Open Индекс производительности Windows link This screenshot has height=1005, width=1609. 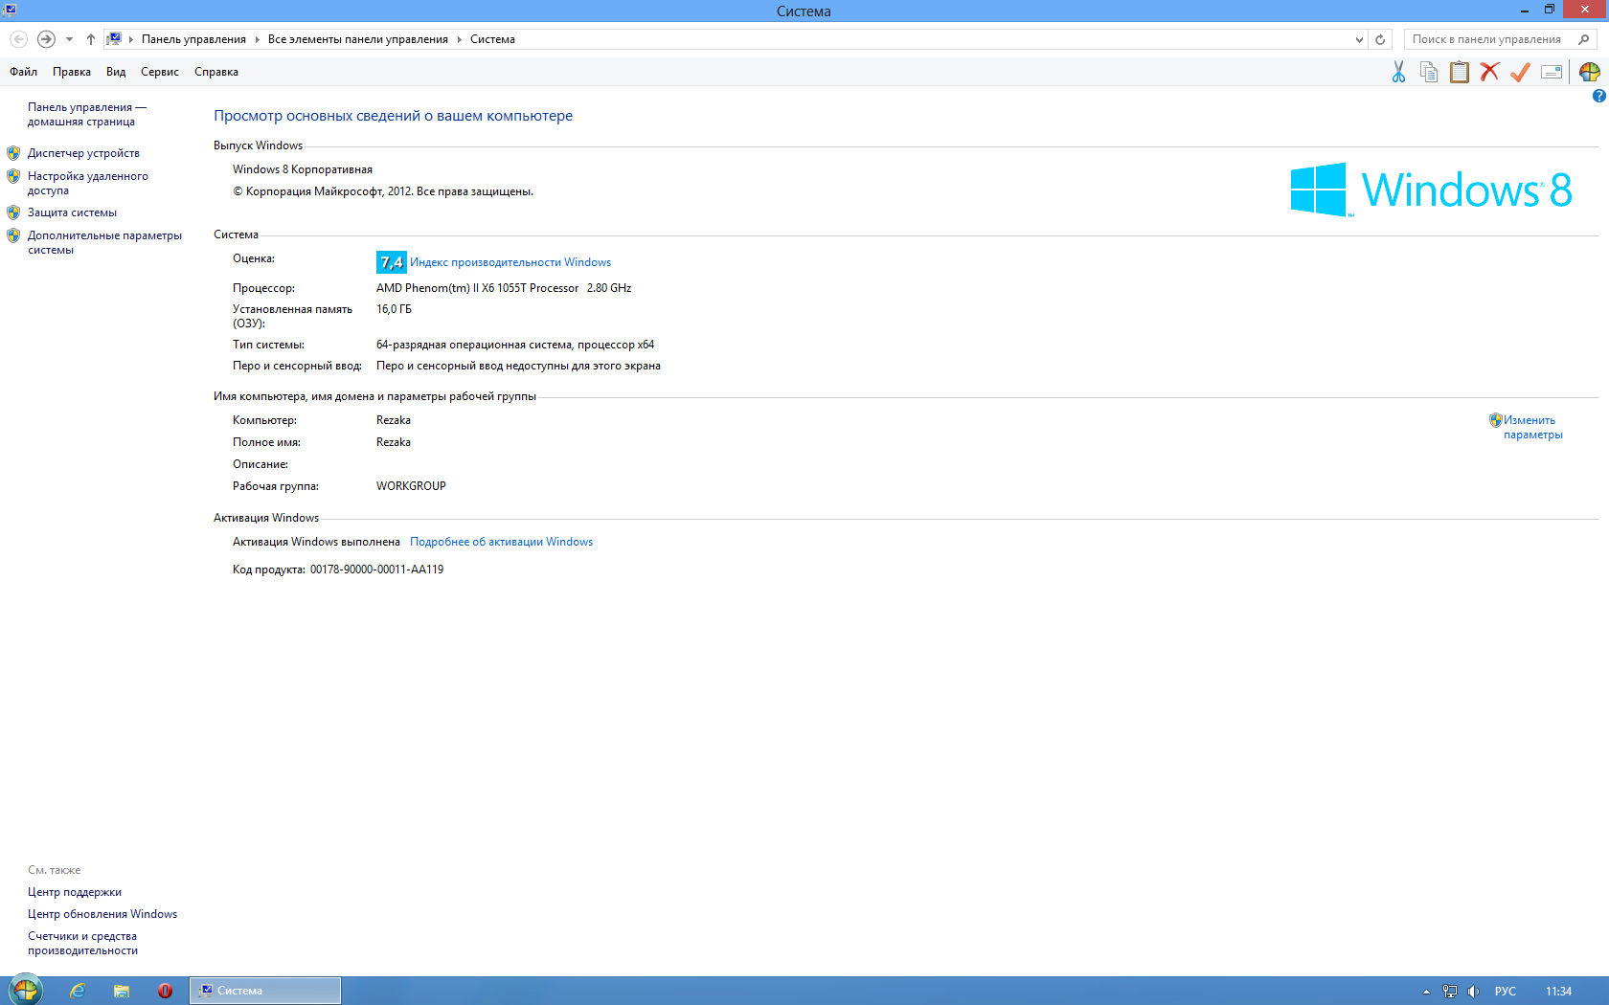point(510,262)
